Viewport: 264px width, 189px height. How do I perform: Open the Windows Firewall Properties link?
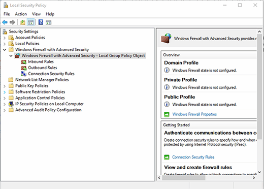pyautogui.click(x=194, y=114)
